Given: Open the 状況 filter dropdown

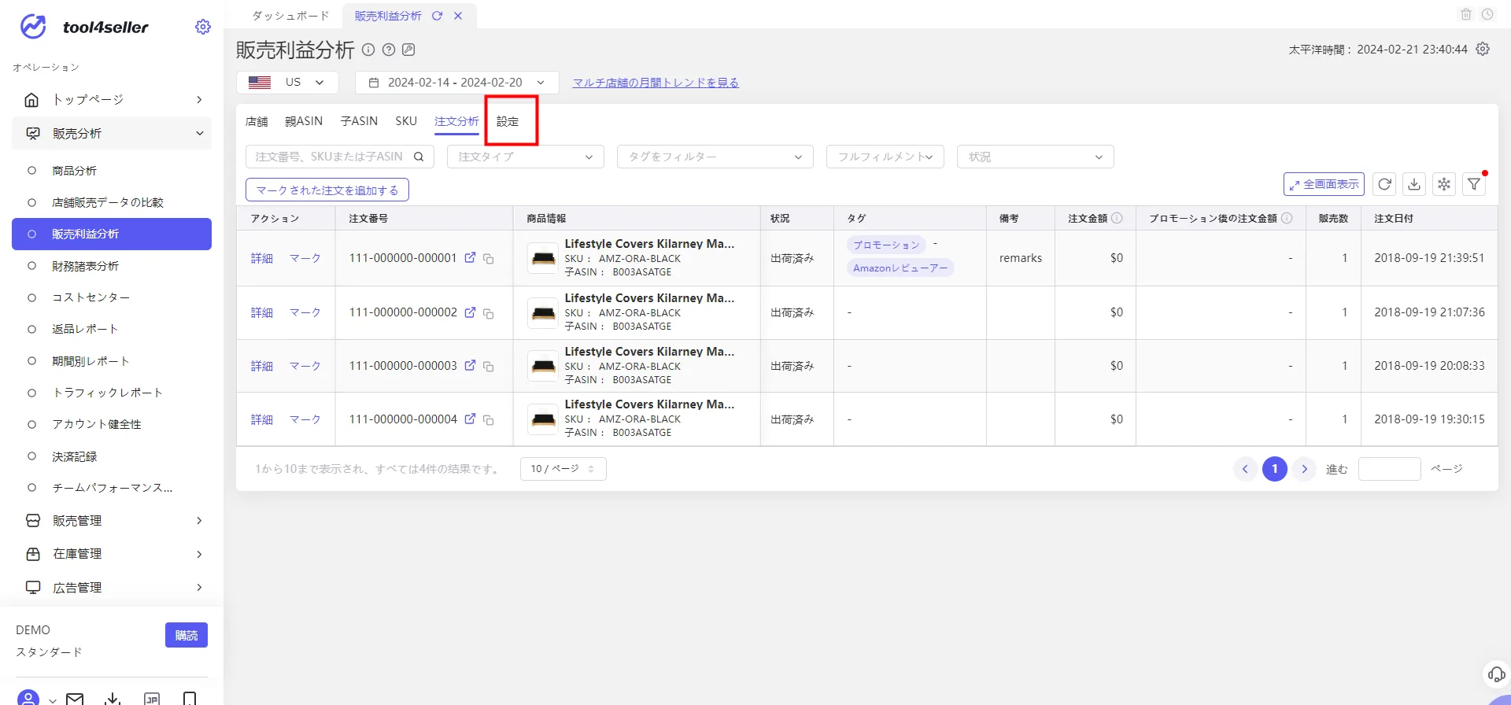Looking at the screenshot, I should 1035,157.
